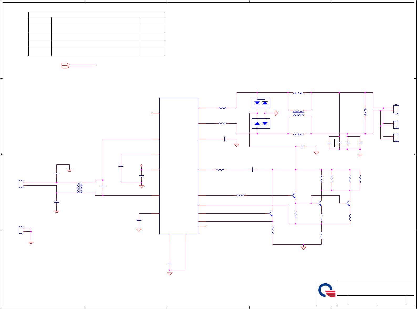This screenshot has width=417, height=309.
Task: Select the series capacitor following the feedback resistor
Action: click(x=253, y=170)
